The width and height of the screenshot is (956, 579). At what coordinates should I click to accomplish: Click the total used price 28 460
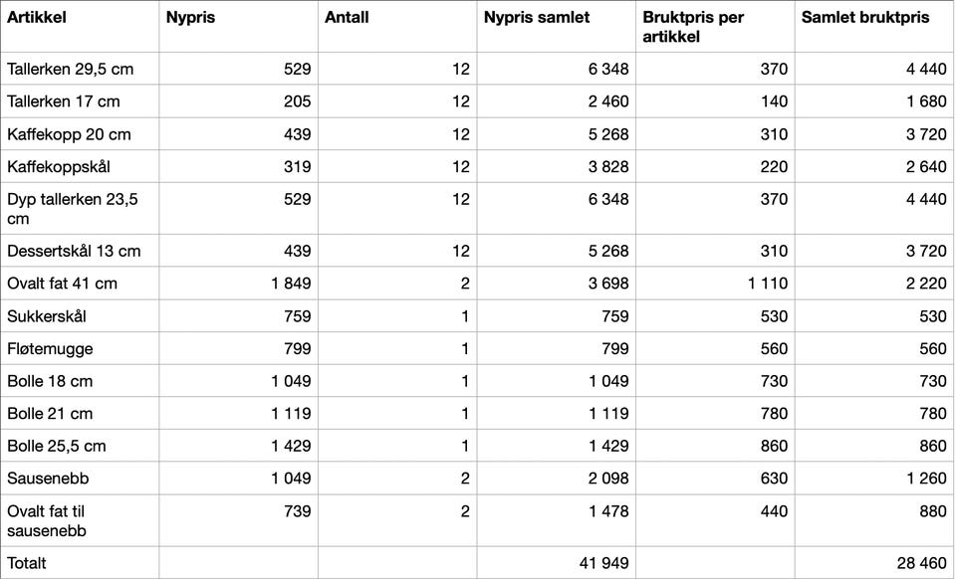pos(921,563)
